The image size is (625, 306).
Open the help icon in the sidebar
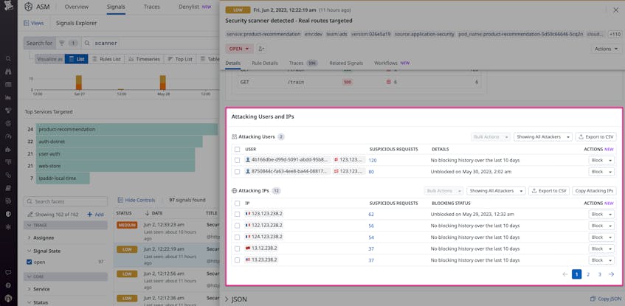(8, 285)
